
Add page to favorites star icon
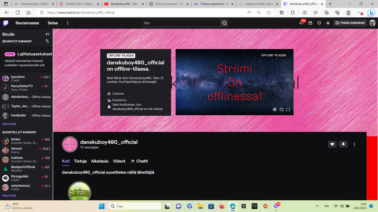tap(269, 13)
